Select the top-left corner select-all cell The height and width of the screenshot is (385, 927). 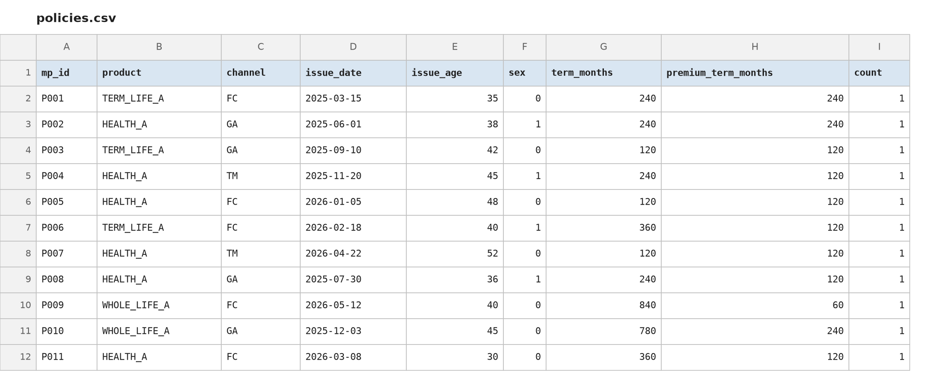(18, 47)
